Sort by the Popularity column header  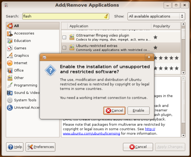[166, 26]
